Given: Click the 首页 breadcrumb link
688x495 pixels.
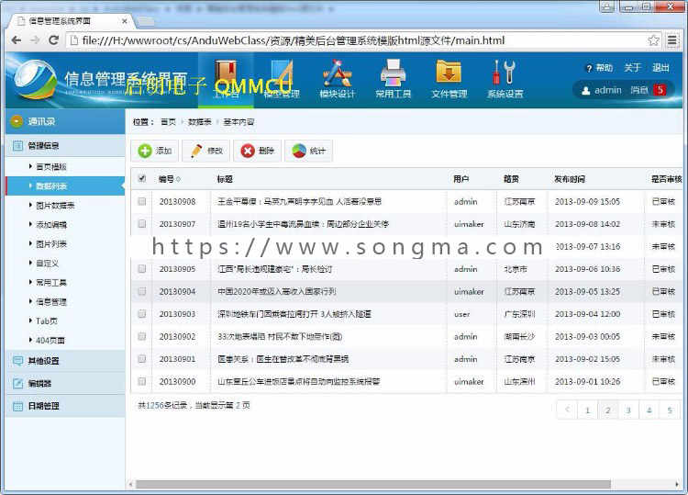Looking at the screenshot, I should point(168,121).
